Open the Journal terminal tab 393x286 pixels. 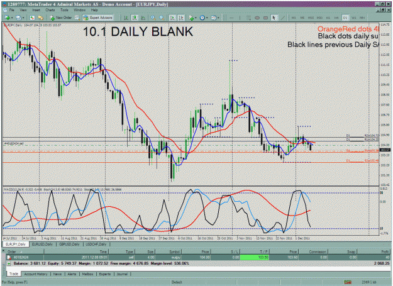122,274
